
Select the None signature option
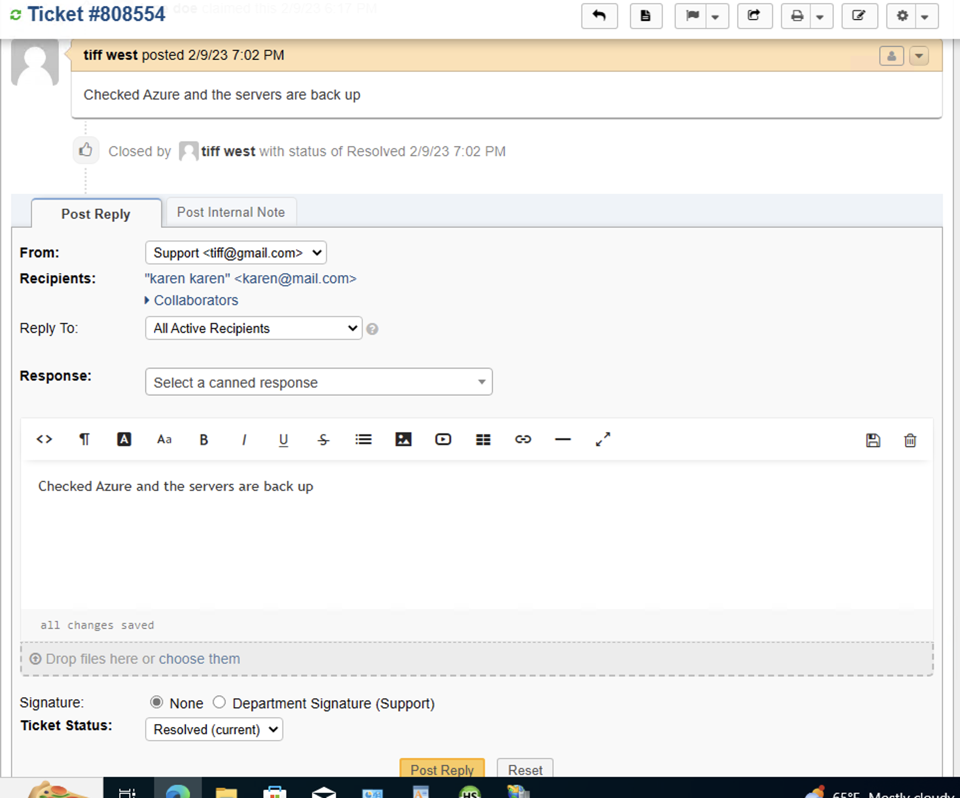[x=157, y=702]
